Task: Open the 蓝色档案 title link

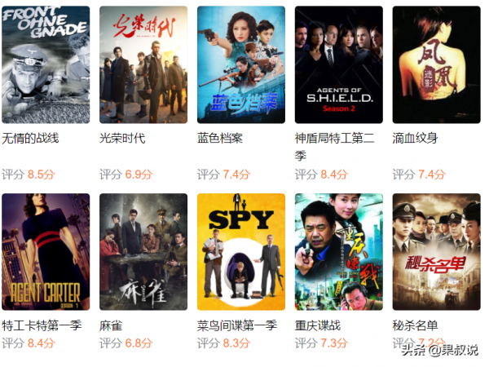Action: (x=220, y=139)
